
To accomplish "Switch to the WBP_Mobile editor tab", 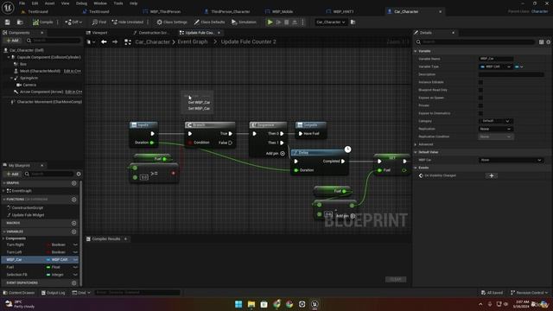I will (283, 11).
